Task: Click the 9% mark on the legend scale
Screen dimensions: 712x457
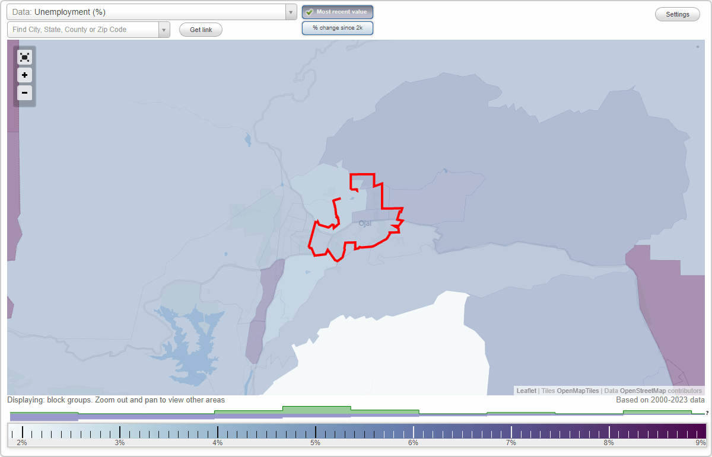Action: pos(701,443)
